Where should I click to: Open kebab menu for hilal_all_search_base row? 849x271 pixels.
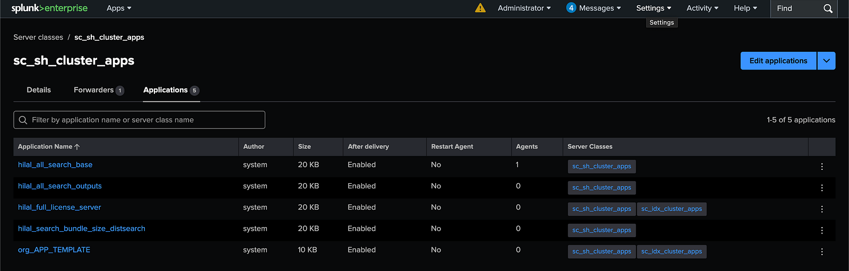tap(821, 167)
